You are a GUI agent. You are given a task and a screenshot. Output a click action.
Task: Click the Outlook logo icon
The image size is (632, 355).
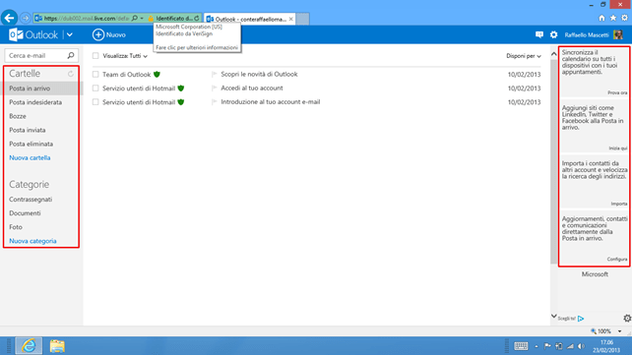click(x=16, y=35)
